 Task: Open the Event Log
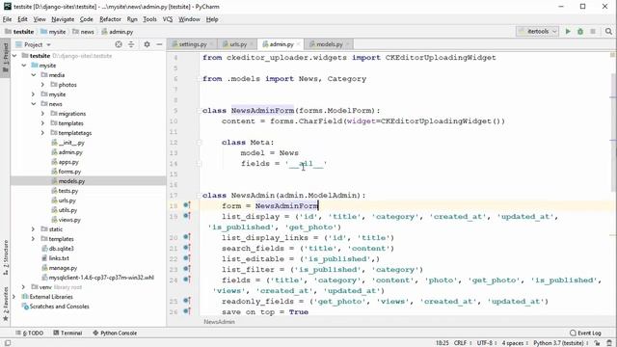pos(585,333)
